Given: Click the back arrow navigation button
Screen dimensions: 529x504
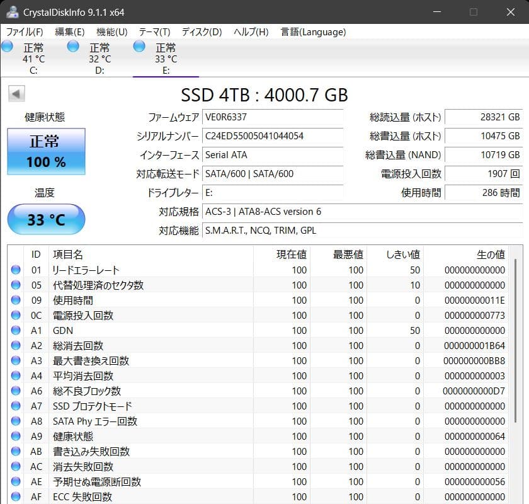Looking at the screenshot, I should pyautogui.click(x=16, y=93).
